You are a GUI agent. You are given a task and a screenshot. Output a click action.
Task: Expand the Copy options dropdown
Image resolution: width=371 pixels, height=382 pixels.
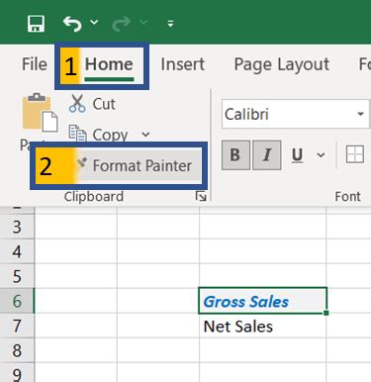coord(145,135)
